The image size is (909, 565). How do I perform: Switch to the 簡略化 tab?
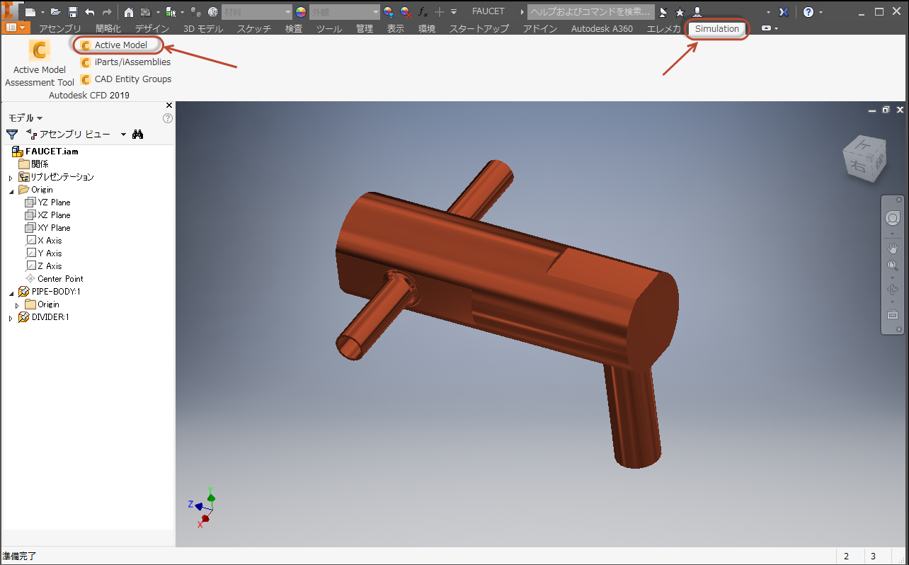[108, 29]
